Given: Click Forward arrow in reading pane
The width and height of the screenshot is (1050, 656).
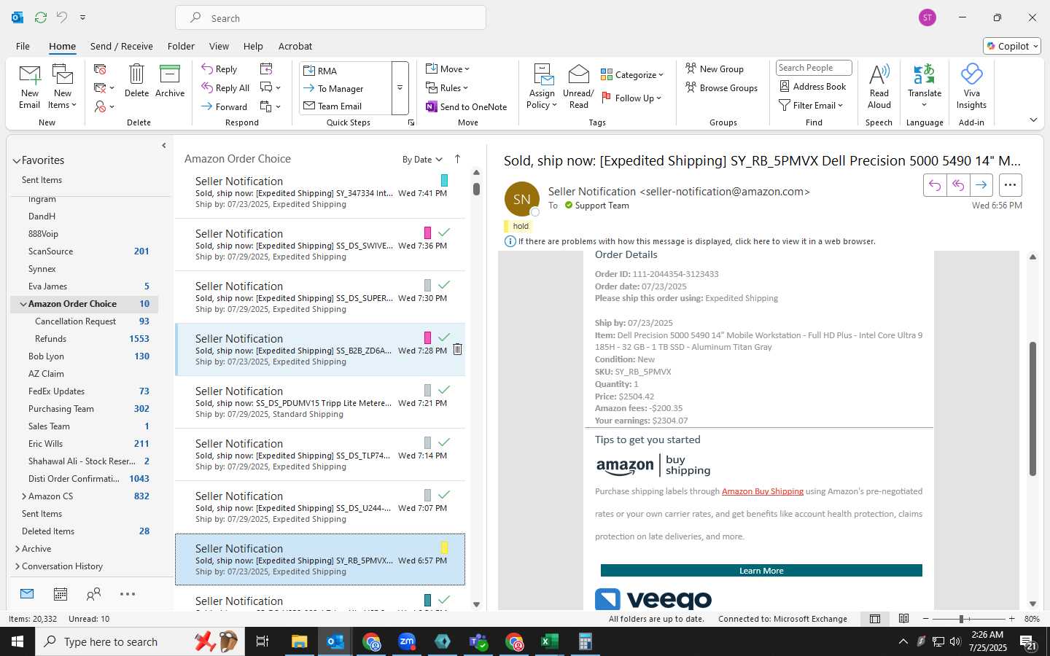Looking at the screenshot, I should tap(981, 185).
